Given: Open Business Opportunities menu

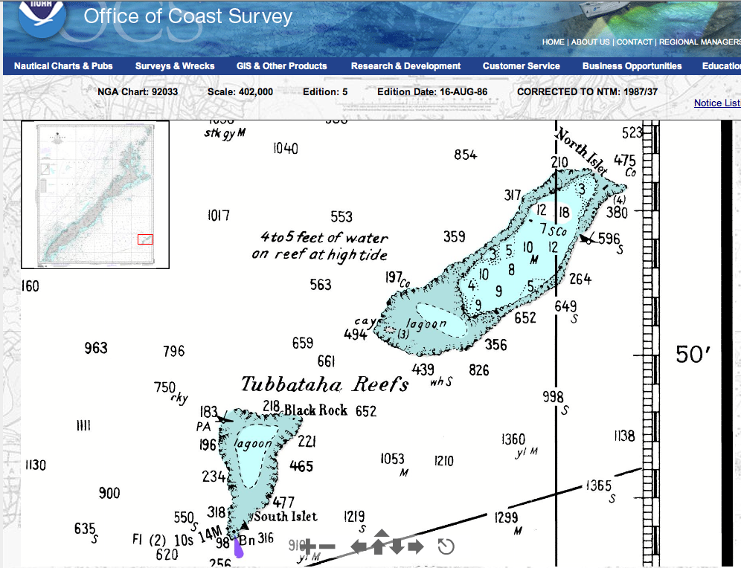Looking at the screenshot, I should [632, 66].
